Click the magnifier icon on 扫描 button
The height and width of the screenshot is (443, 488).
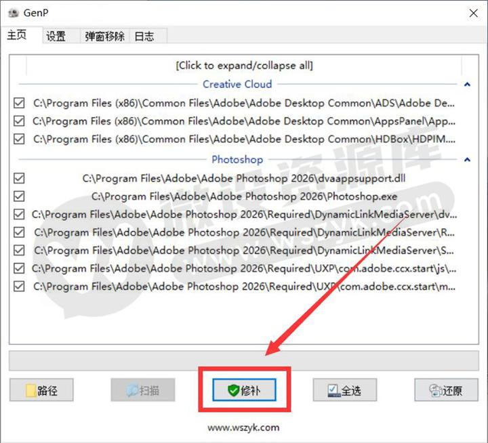(132, 390)
